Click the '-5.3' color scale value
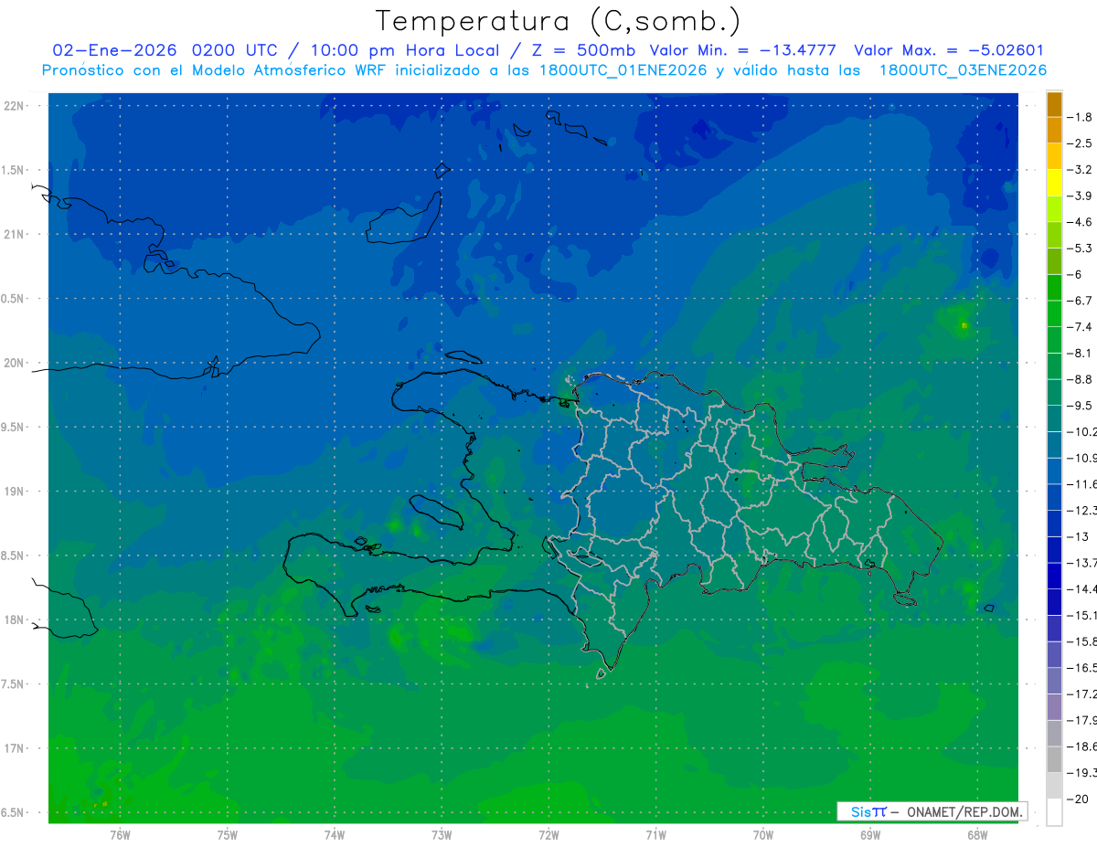Viewport: 1097px width, 847px height. coord(1081,249)
